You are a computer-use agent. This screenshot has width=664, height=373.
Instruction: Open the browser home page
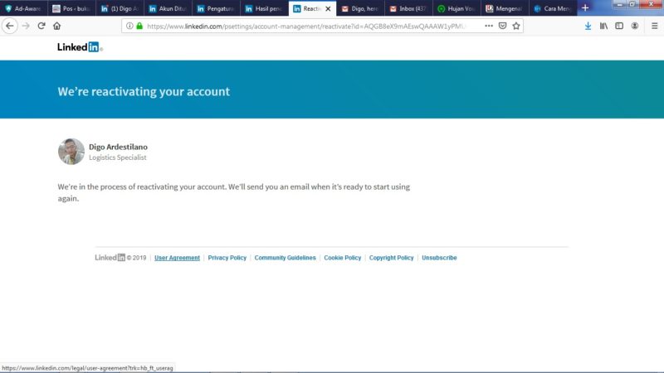coord(56,26)
